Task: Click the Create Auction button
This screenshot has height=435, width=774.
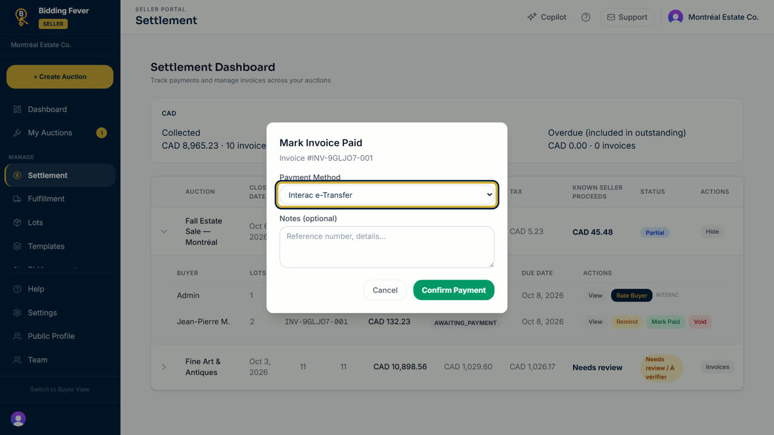Action: click(x=60, y=77)
